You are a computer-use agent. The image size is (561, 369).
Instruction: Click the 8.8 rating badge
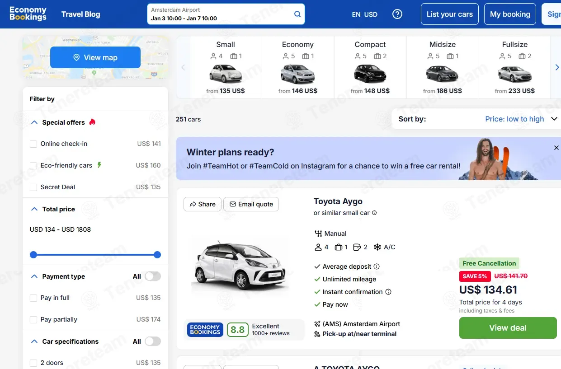tap(238, 330)
